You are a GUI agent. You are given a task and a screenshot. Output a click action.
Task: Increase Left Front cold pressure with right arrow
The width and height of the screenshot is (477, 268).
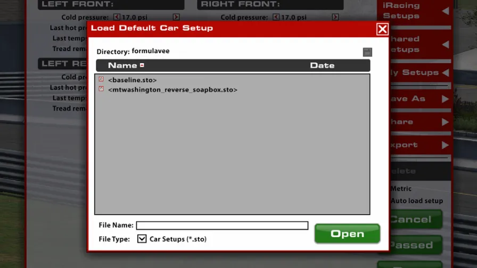pos(176,17)
